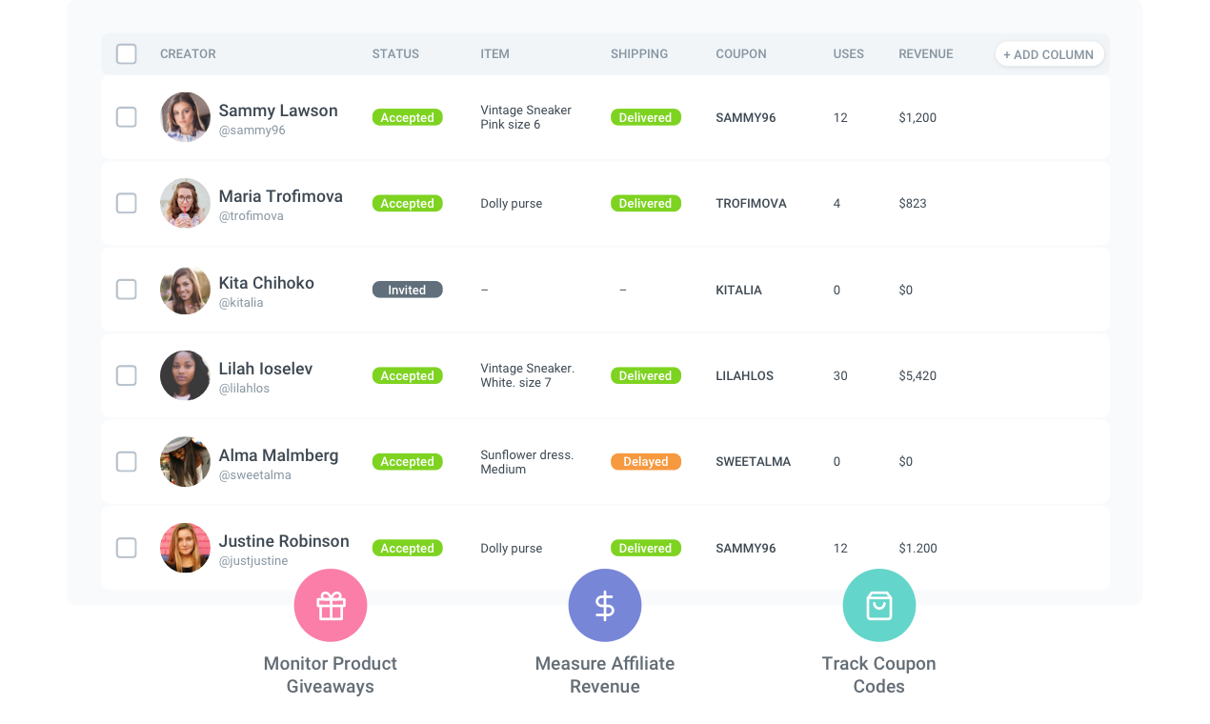Viewport: 1210px width, 724px height.
Task: Click Alma Malmberg's profile photo
Action: tap(185, 462)
